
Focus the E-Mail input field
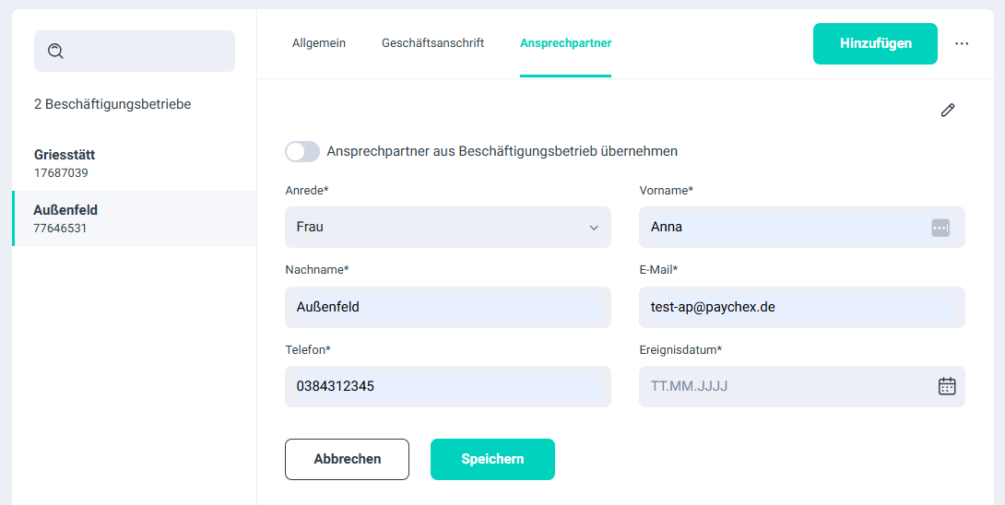(x=801, y=307)
